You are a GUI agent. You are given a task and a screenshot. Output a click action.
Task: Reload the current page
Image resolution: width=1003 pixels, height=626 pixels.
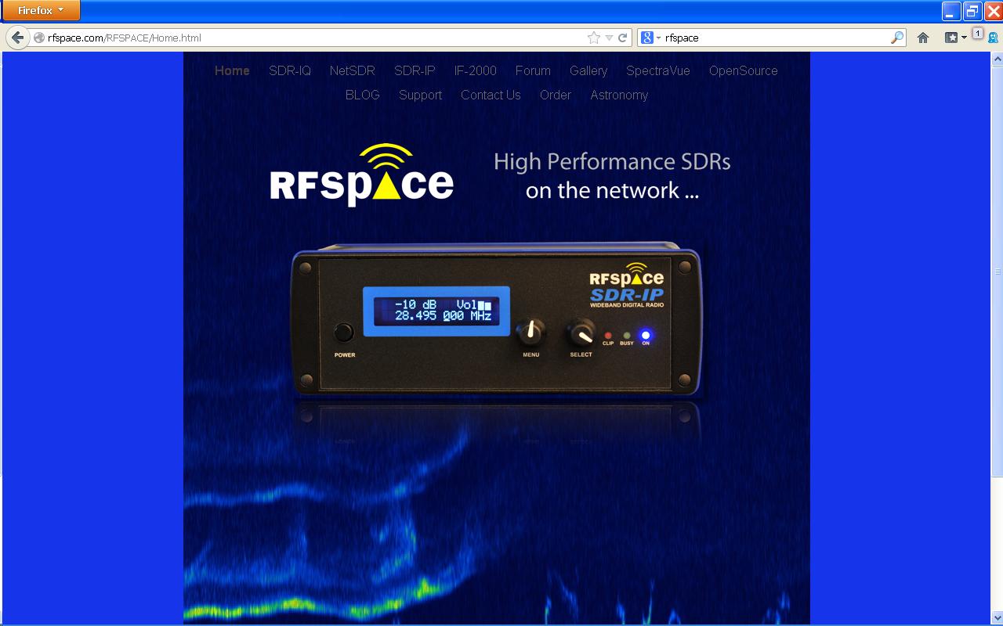(x=623, y=38)
